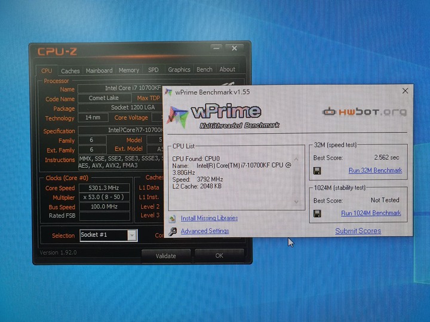
Task: Open Install Missing Libraries link
Action: [209, 218]
